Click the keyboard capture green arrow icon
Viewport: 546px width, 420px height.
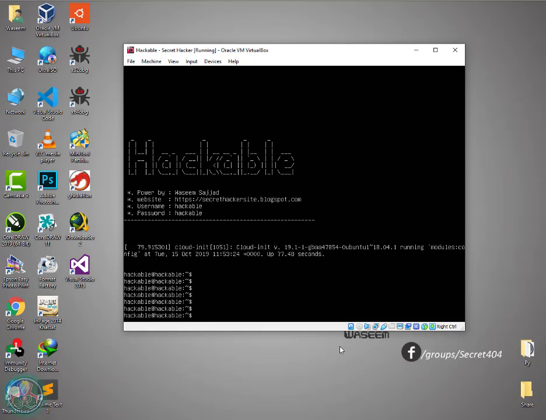coord(432,326)
